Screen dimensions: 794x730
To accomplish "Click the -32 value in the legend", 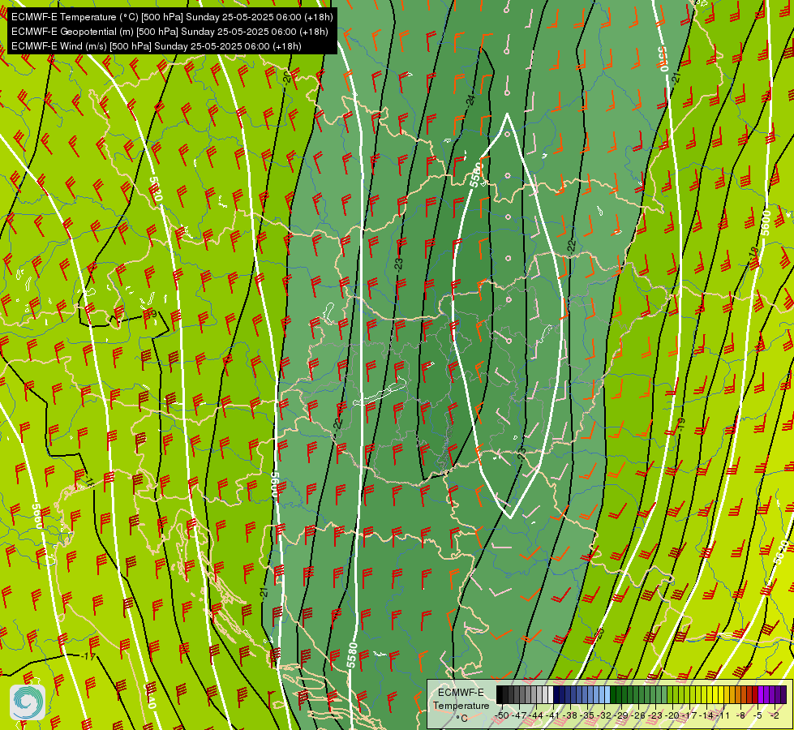I will [604, 715].
